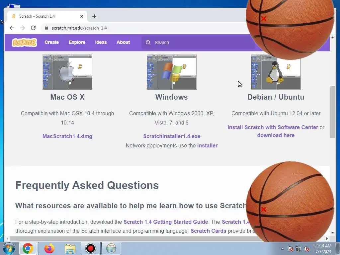The width and height of the screenshot is (340, 255).
Task: Click the Chrome icon in the taskbar
Action: click(x=28, y=248)
